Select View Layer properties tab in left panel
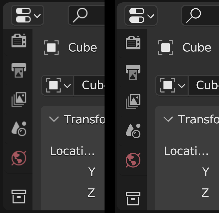219x213 pixels. [x=19, y=99]
